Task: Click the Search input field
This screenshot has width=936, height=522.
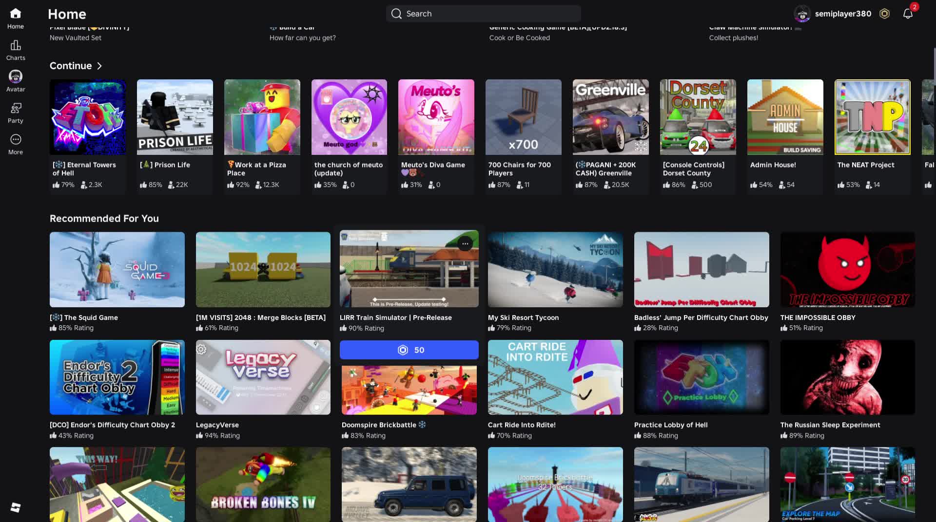Action: coord(484,14)
